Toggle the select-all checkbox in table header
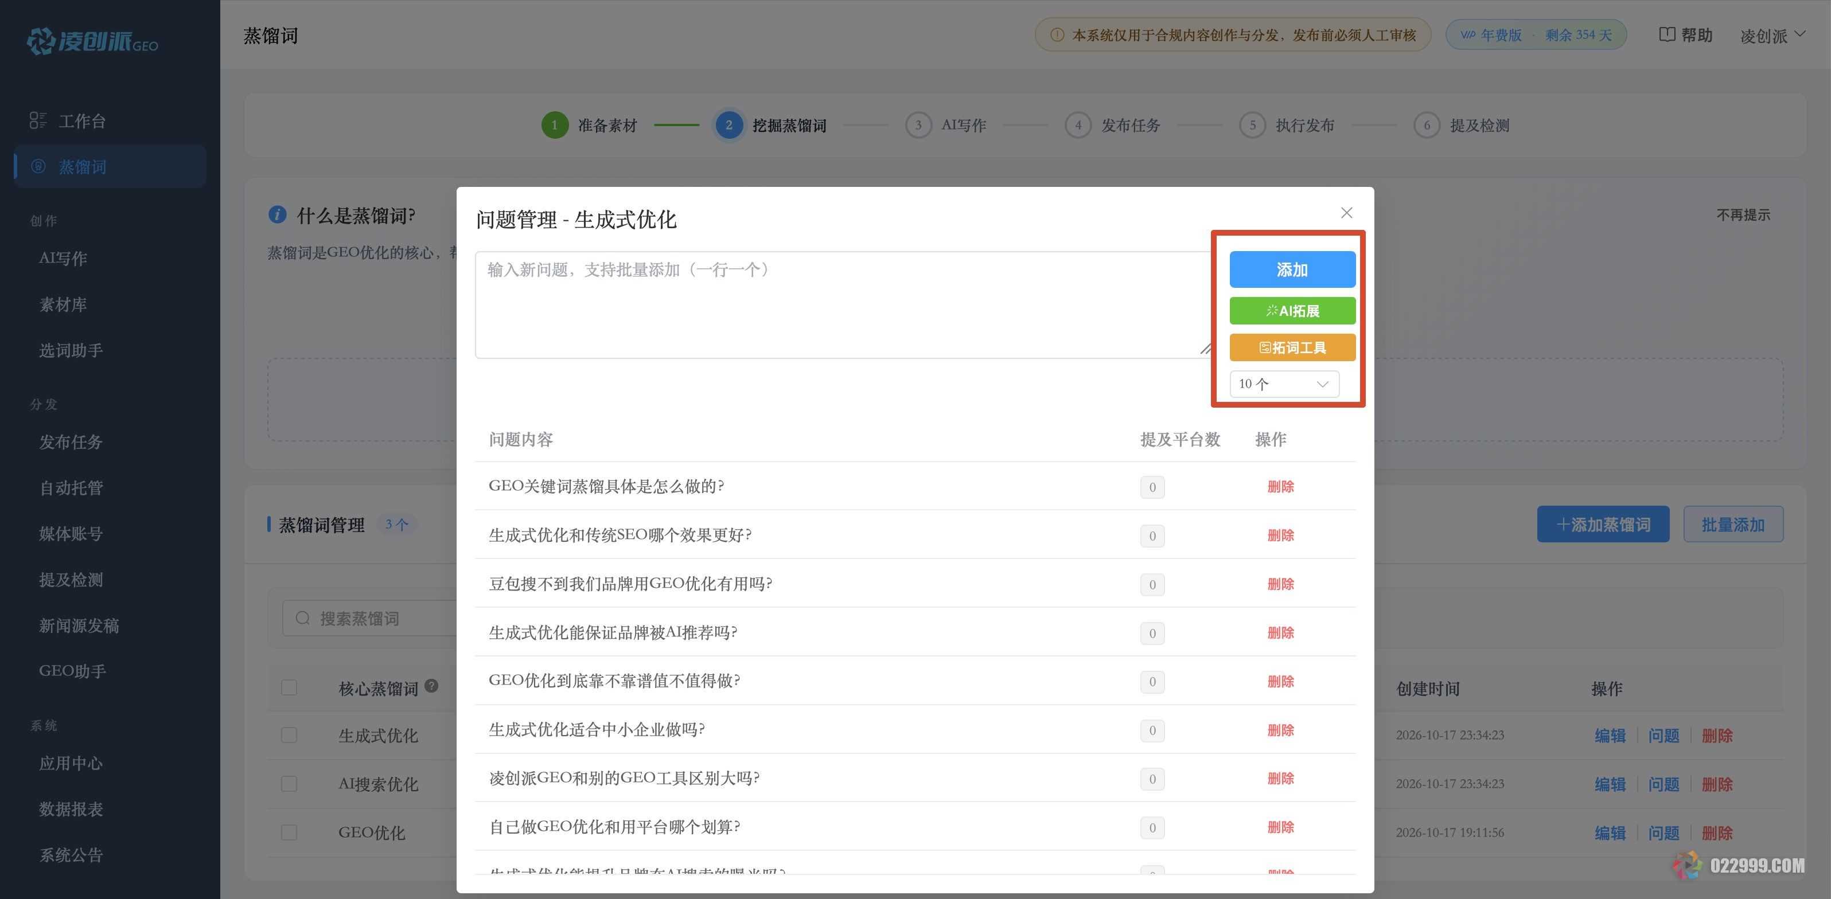1831x899 pixels. pyautogui.click(x=289, y=687)
